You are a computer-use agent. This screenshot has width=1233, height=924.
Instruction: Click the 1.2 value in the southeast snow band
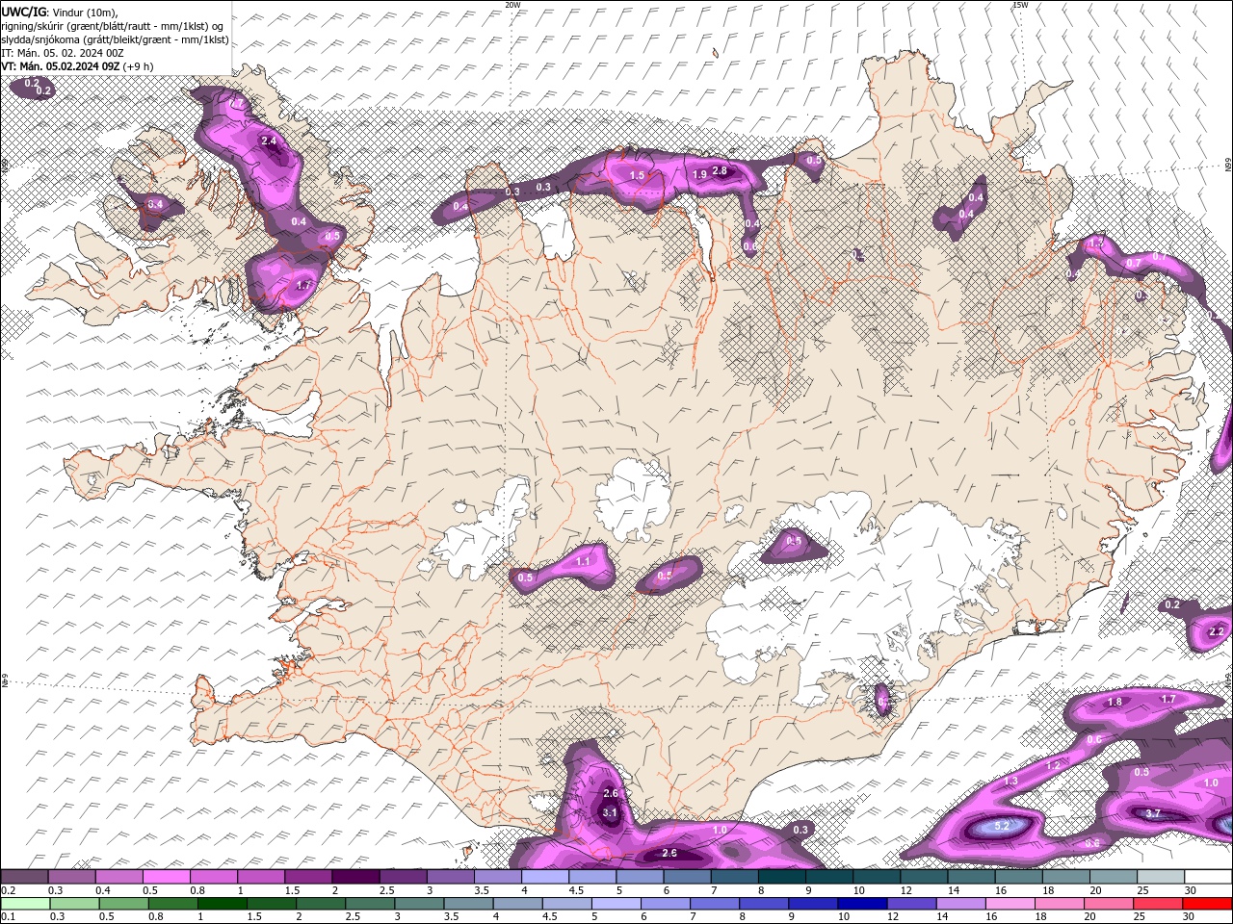[x=1054, y=765]
